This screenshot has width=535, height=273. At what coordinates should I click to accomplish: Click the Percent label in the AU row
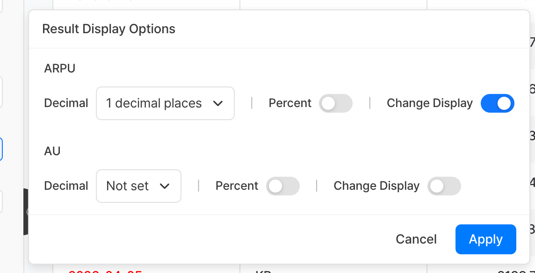237,186
